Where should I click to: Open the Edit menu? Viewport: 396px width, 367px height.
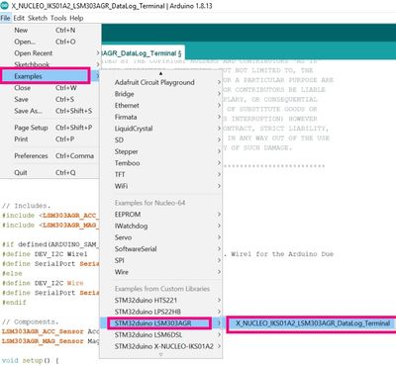coord(19,18)
